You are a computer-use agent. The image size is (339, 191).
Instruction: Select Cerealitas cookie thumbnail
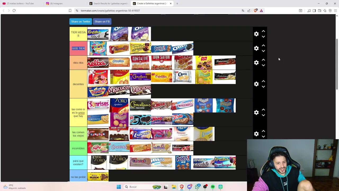pyautogui.click(x=119, y=63)
